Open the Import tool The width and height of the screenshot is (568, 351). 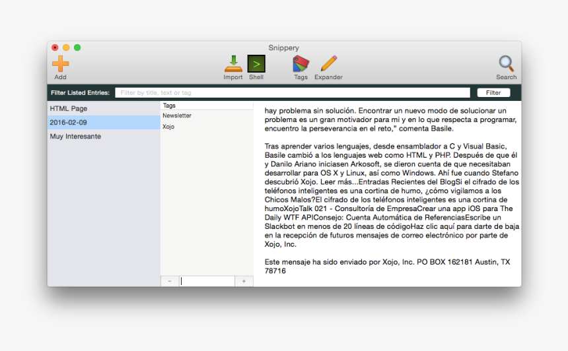(233, 64)
